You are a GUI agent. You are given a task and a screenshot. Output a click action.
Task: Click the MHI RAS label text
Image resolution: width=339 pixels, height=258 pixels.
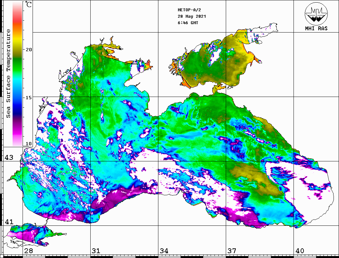tap(316, 28)
